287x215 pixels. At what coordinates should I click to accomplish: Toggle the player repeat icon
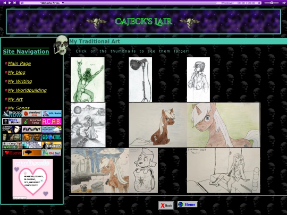(22, 3)
